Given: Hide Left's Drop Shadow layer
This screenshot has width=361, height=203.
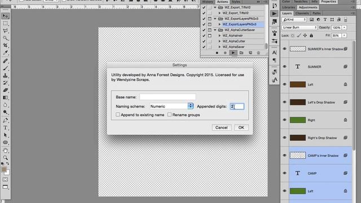Looking at the screenshot, I should [284, 102].
